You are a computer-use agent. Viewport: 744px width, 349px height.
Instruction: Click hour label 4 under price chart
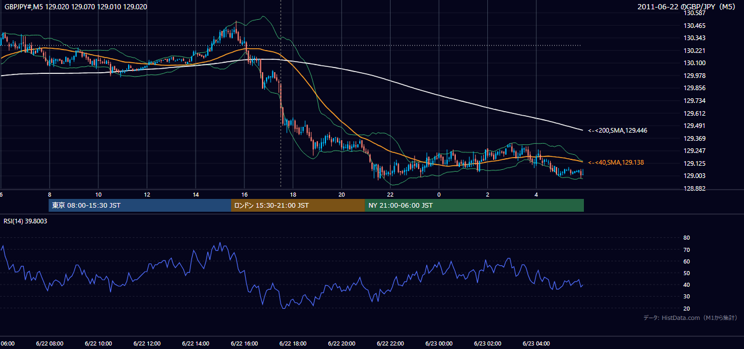point(536,194)
